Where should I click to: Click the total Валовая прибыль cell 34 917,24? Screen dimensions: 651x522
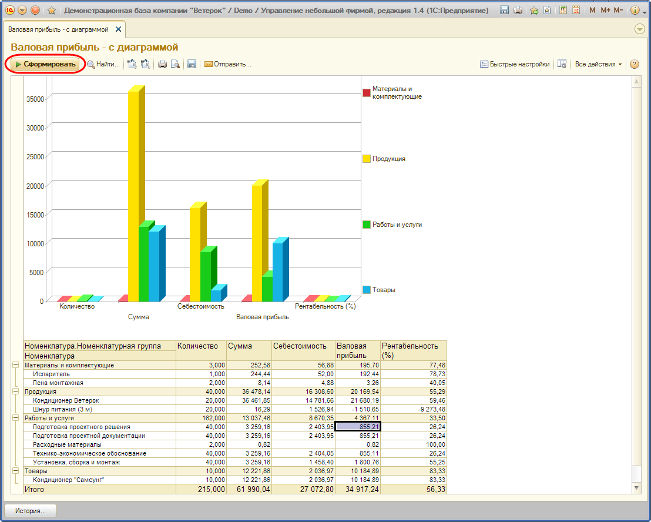tap(358, 490)
